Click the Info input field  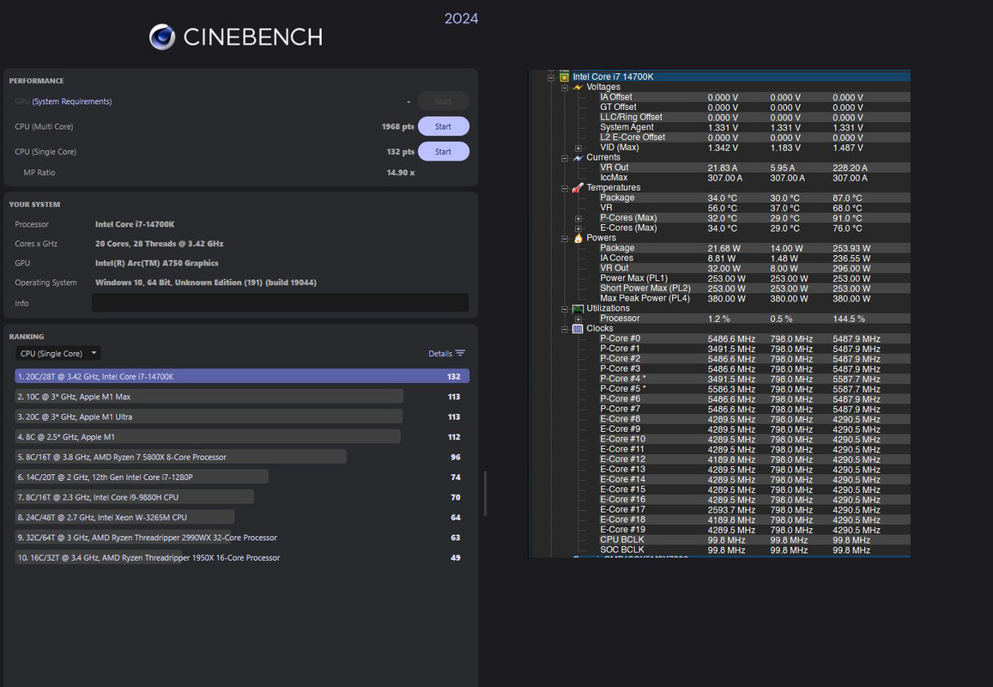click(280, 302)
